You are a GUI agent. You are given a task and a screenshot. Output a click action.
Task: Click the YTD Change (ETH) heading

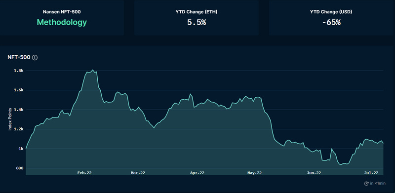pos(197,12)
